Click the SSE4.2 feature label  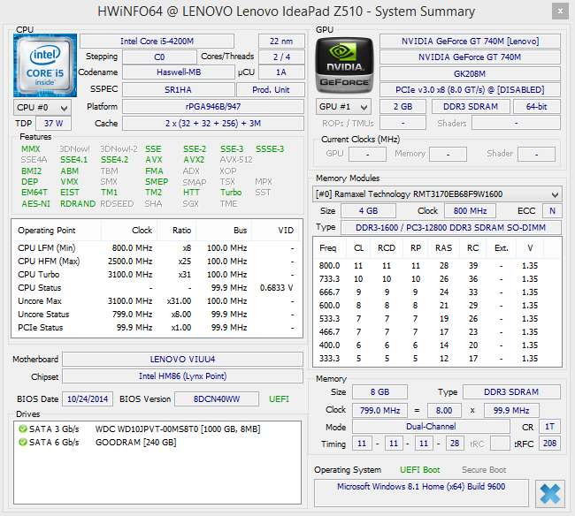pyautogui.click(x=114, y=160)
